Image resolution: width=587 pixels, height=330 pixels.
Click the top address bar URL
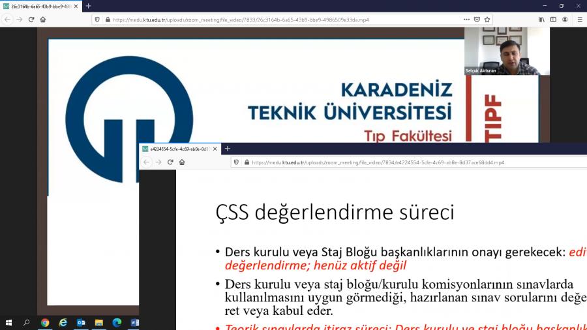261,20
